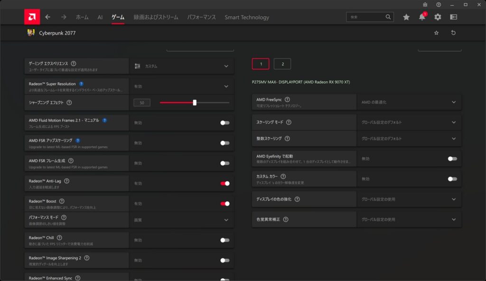486x281 pixels.
Task: Click the favorites star icon in top bar
Action: (x=406, y=17)
